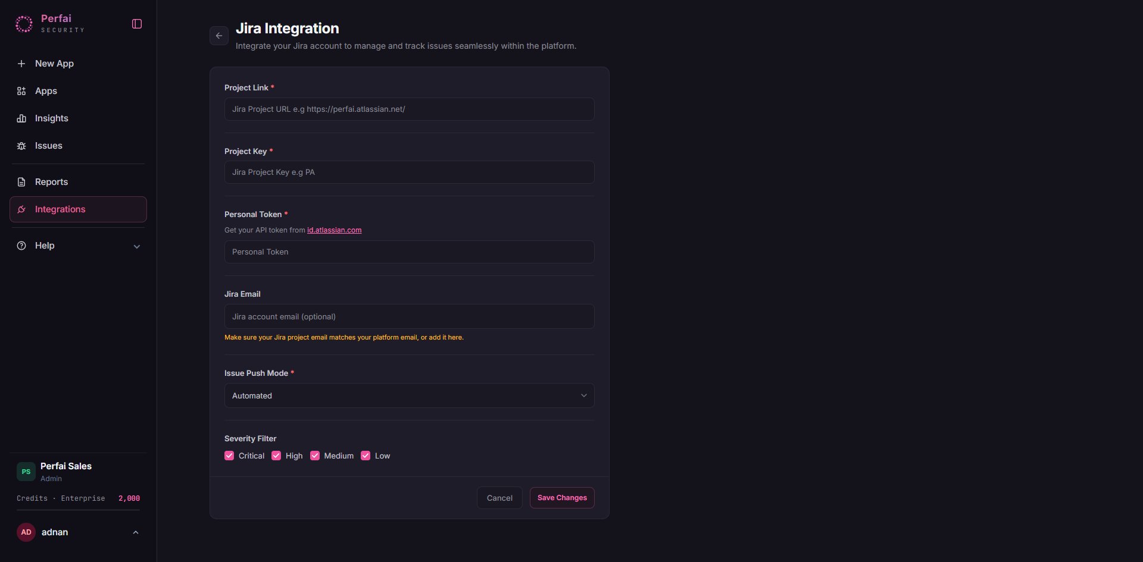Image resolution: width=1143 pixels, height=562 pixels.
Task: Click the adnan username text
Action: 55,532
